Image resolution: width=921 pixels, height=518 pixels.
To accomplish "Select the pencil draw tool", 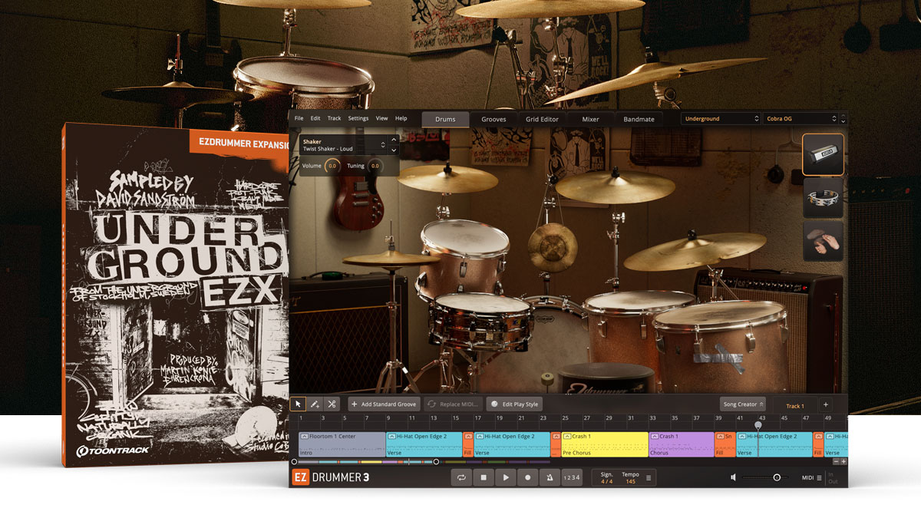I will [315, 404].
